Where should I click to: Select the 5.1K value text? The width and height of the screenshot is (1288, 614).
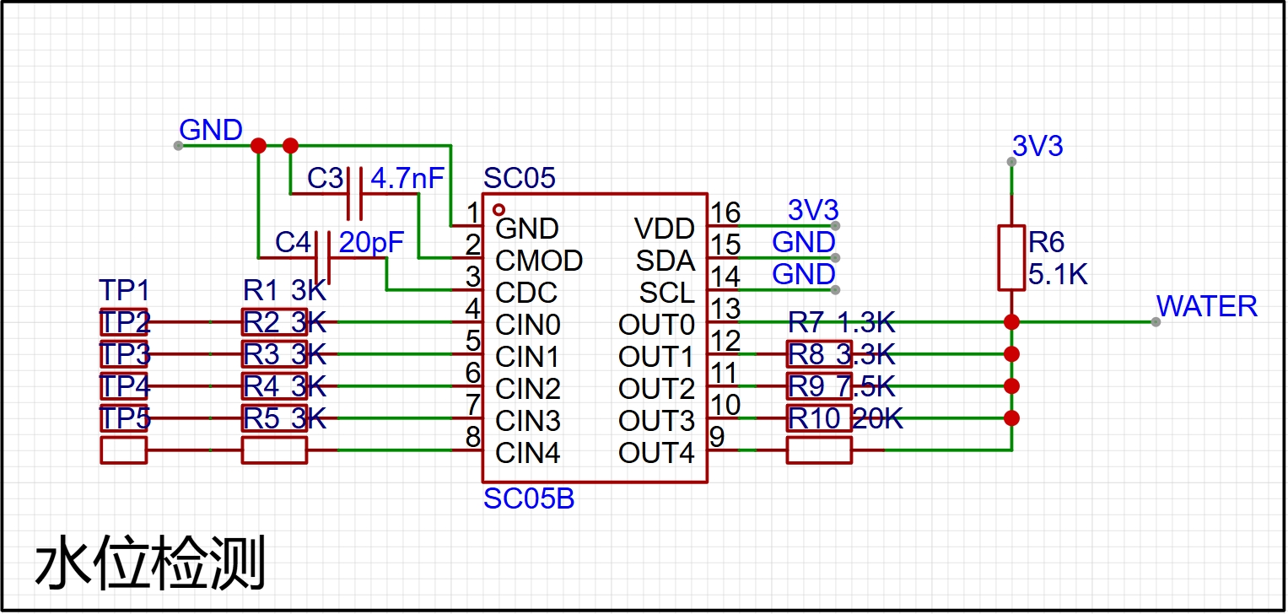click(x=1059, y=275)
